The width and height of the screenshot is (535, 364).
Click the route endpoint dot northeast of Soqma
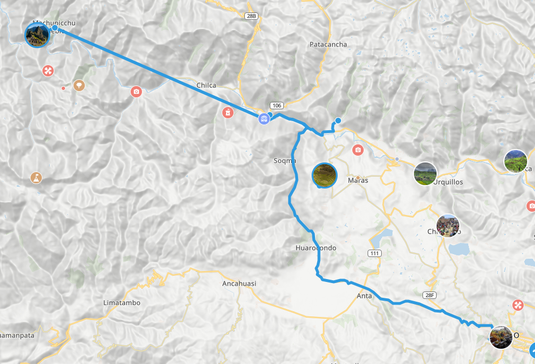338,121
